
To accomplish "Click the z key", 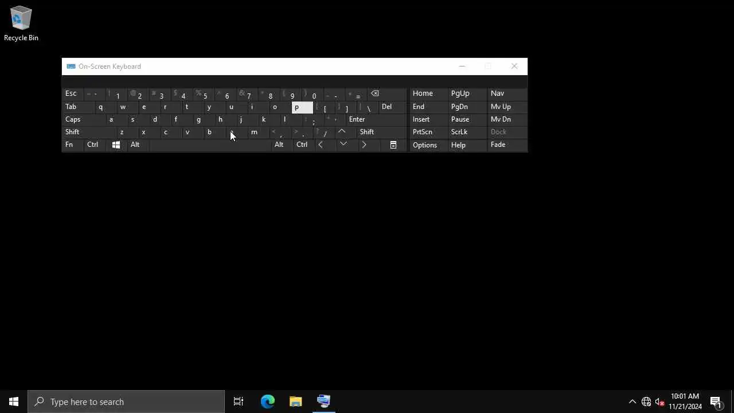I will pos(128,132).
